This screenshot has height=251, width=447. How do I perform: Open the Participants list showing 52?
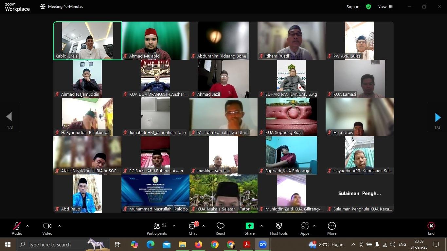tap(157, 228)
